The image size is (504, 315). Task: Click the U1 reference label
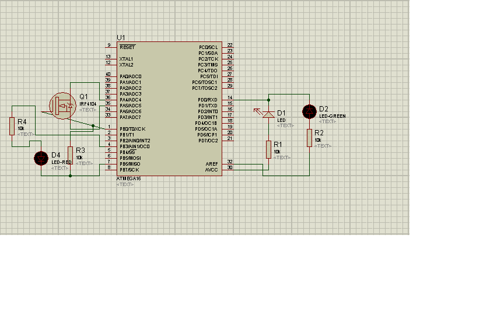[121, 37]
